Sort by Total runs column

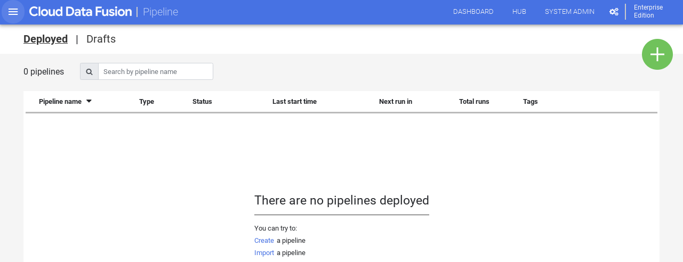click(x=473, y=102)
